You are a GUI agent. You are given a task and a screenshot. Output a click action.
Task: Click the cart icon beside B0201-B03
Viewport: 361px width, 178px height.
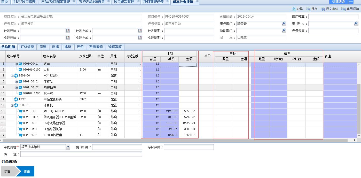click(x=20, y=111)
